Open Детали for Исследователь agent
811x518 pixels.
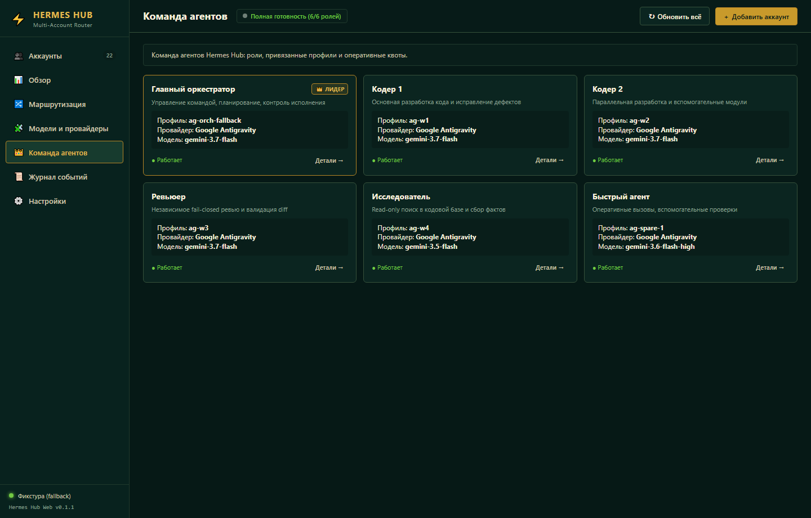click(549, 267)
